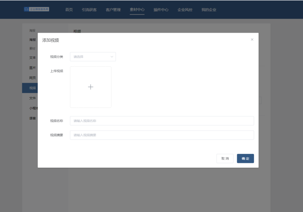
Task: Open the 视频分类 dropdown
Action: pyautogui.click(x=93, y=57)
